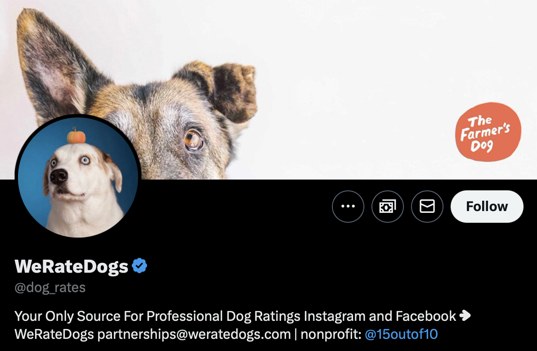This screenshot has width=537, height=351.
Task: Click the black nose of avatar dog
Action: pos(58,176)
